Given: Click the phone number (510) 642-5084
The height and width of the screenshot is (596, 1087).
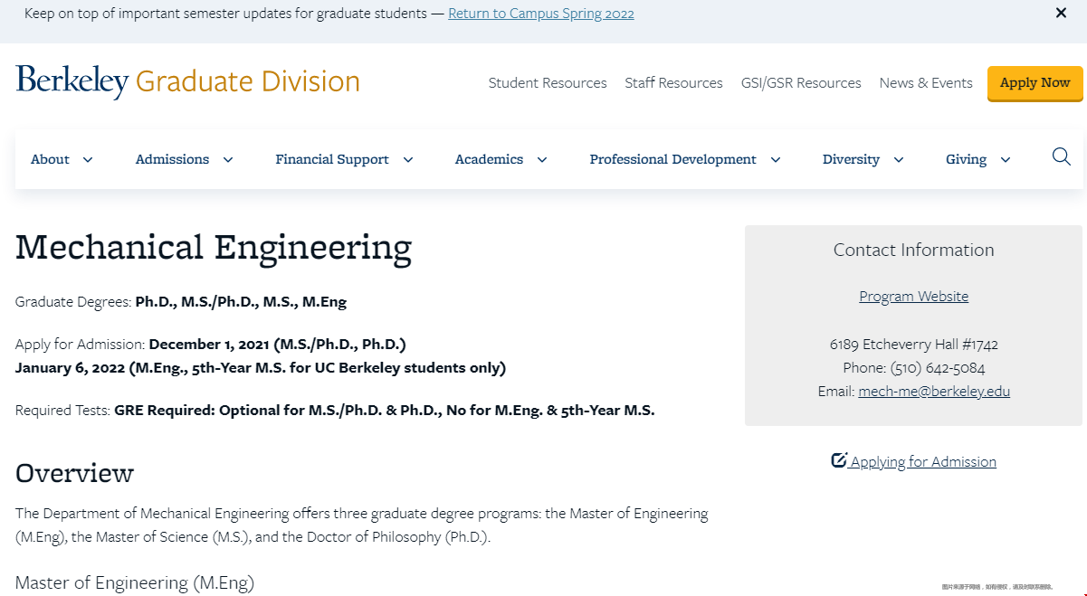Looking at the screenshot, I should 938,368.
